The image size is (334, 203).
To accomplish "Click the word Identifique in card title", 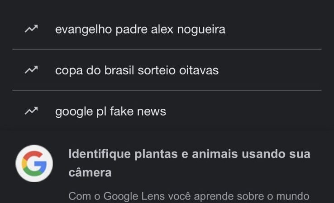I will pyautogui.click(x=100, y=154).
